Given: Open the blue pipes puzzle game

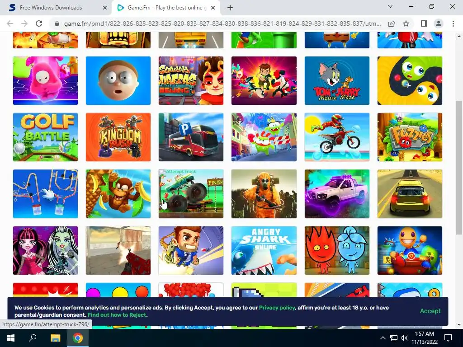Looking at the screenshot, I should (x=46, y=193).
